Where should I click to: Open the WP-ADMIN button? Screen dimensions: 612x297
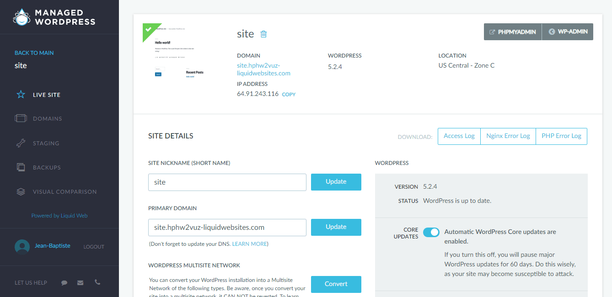tap(568, 32)
